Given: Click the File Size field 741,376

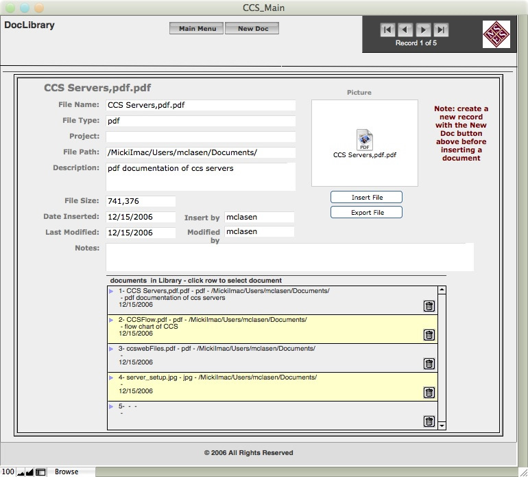Looking at the screenshot, I should 141,201.
